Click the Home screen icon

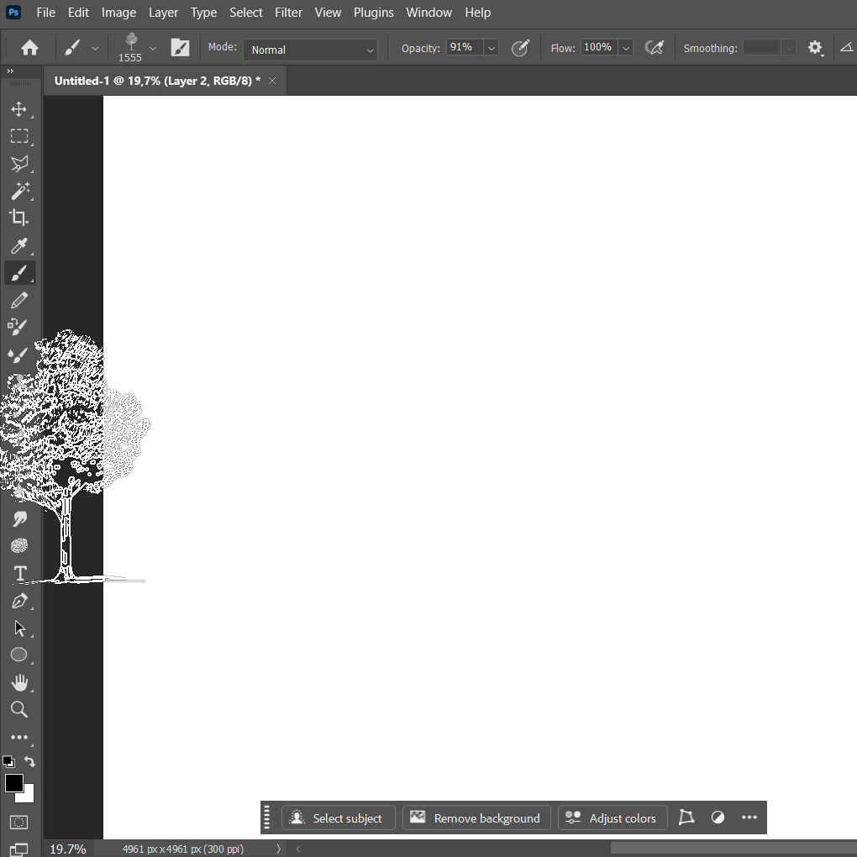(29, 49)
